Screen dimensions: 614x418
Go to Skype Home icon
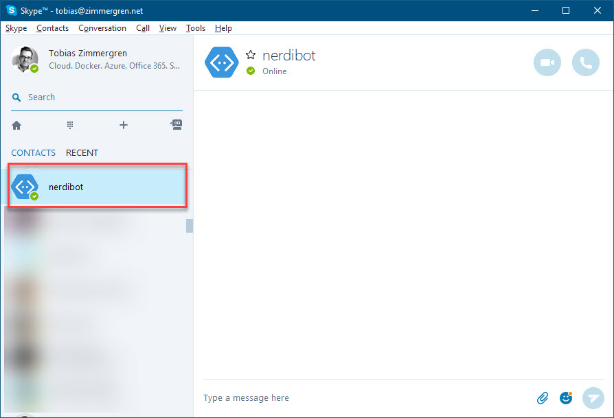point(16,125)
